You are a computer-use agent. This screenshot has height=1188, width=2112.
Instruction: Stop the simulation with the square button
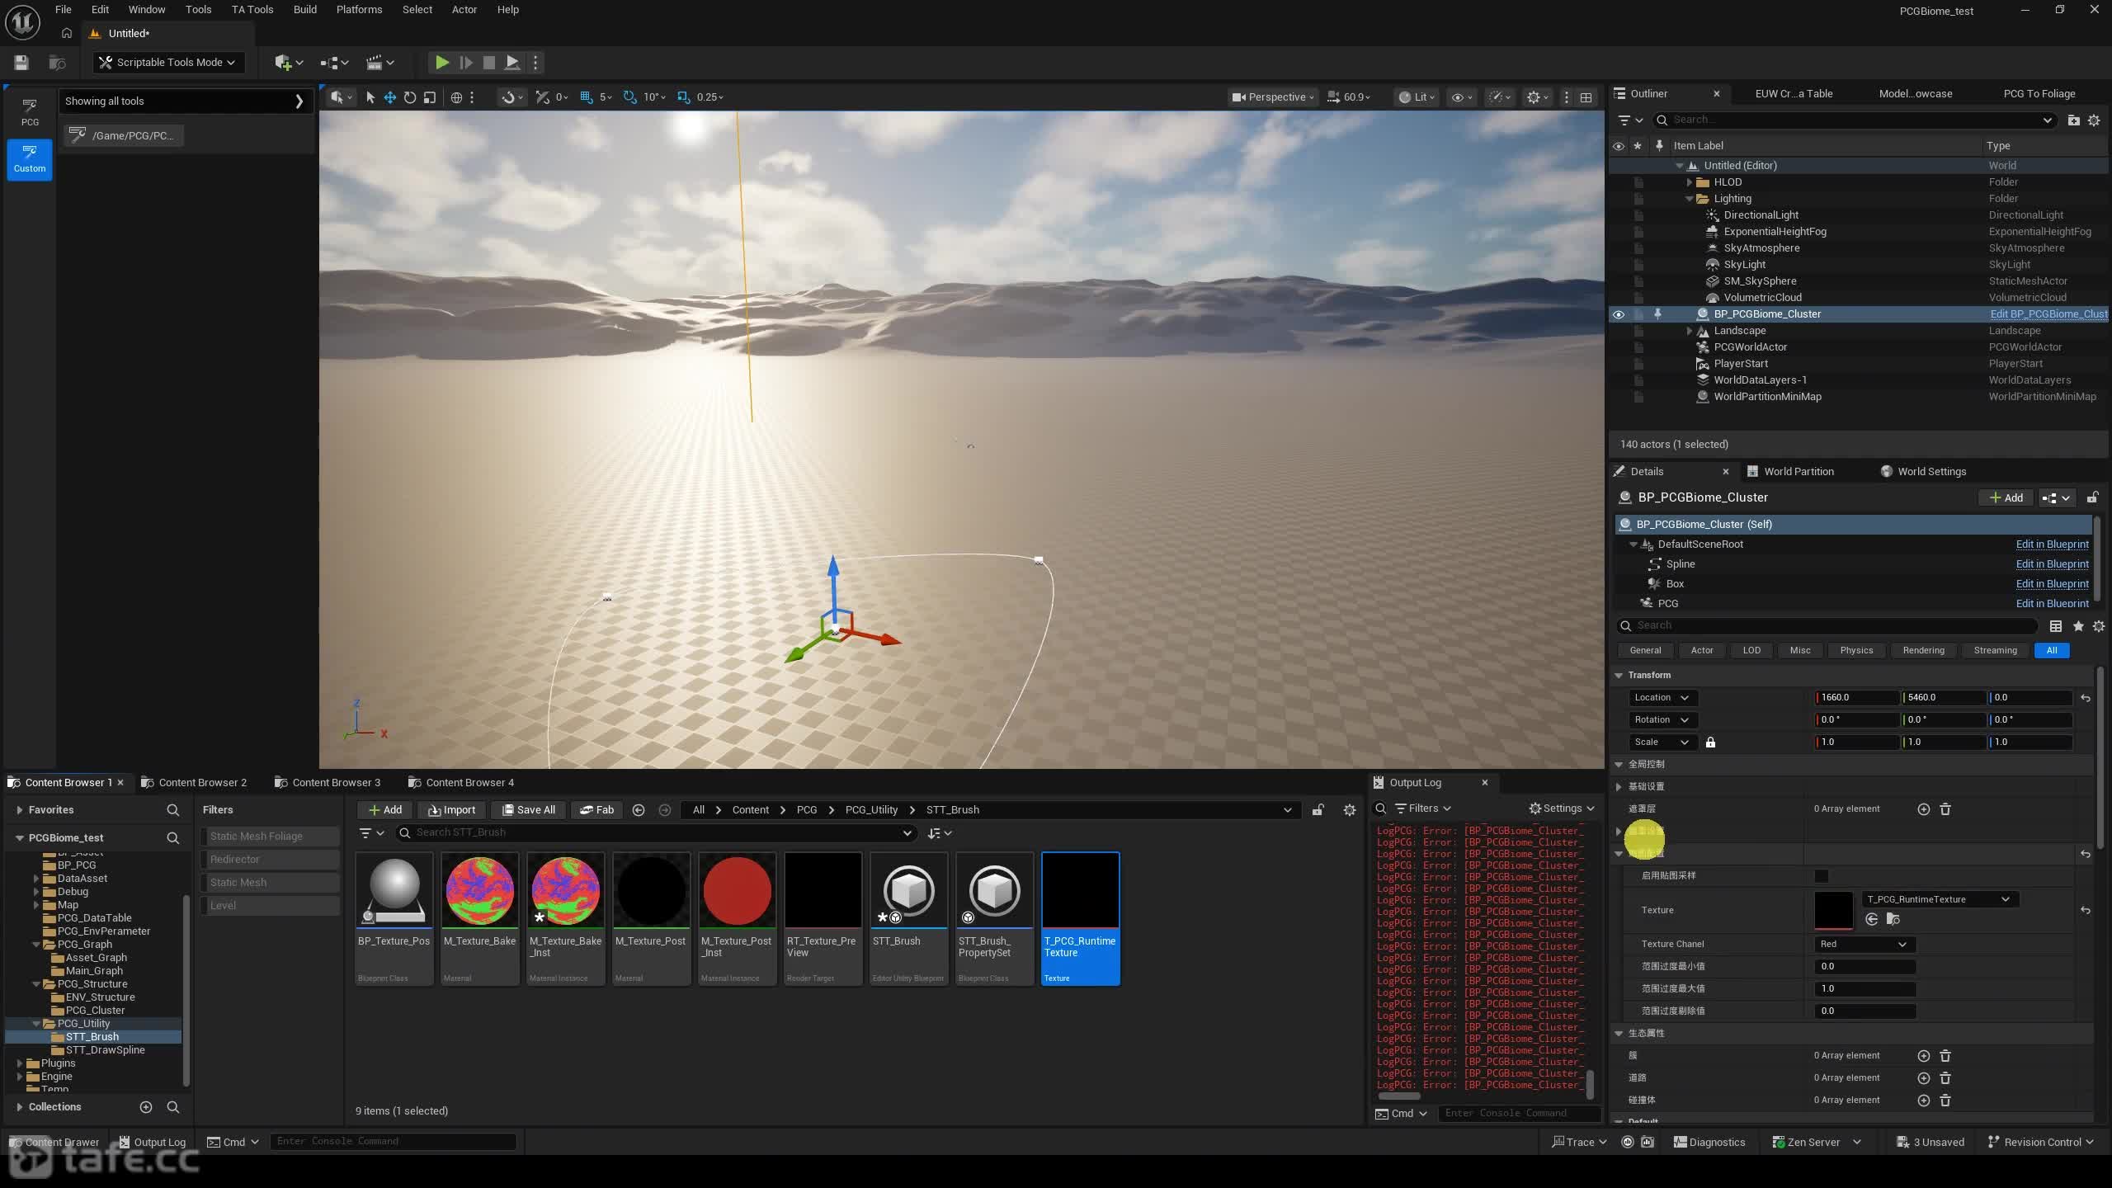click(489, 62)
